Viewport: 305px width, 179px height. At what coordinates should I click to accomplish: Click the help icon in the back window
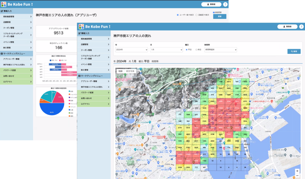coord(225,4)
